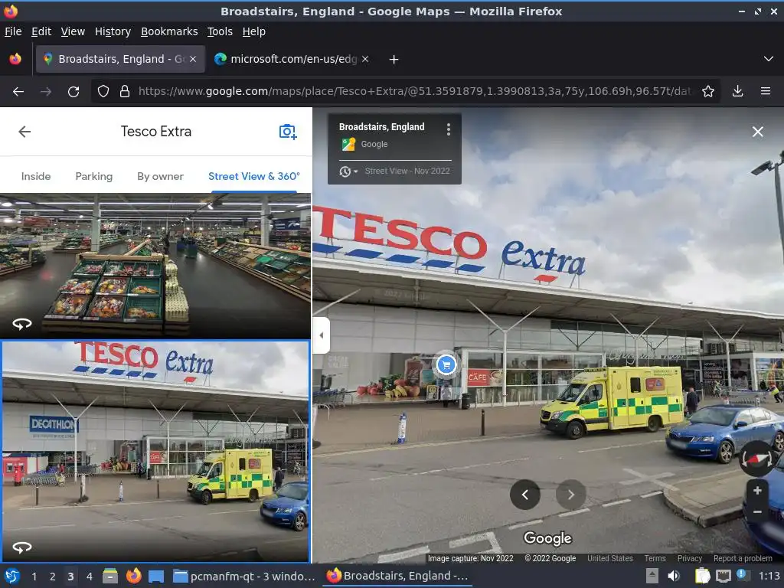The width and height of the screenshot is (784, 588).
Task: Launch file manager from taskbar
Action: (110, 576)
